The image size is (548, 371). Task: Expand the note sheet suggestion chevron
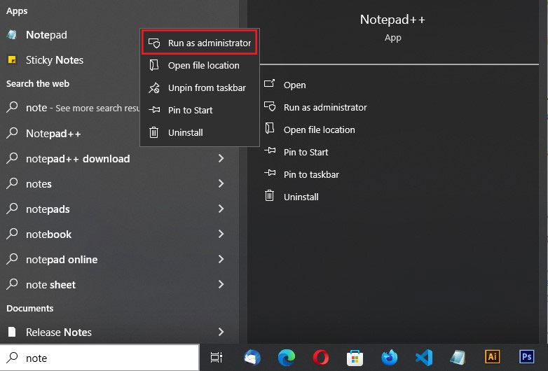pos(221,284)
